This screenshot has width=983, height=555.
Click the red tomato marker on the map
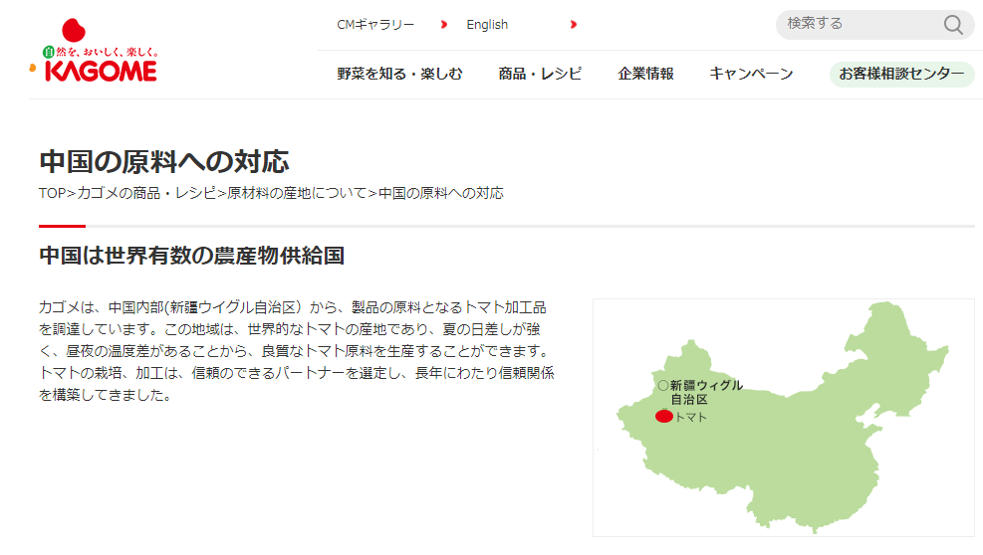(x=664, y=417)
